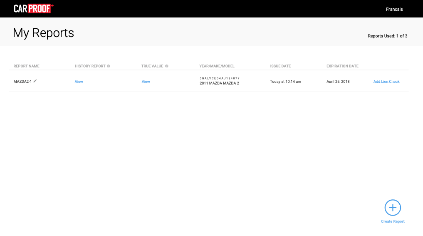This screenshot has height=236, width=423.
Task: Open History Report help icon
Action: [109, 66]
